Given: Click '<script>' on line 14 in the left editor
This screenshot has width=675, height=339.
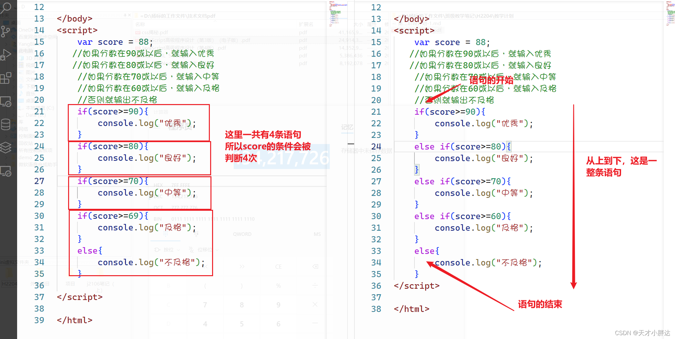Looking at the screenshot, I should [x=77, y=30].
